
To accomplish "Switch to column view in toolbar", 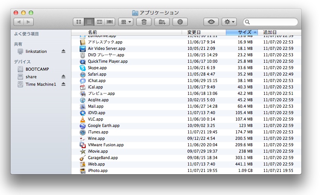I will click(x=100, y=22).
